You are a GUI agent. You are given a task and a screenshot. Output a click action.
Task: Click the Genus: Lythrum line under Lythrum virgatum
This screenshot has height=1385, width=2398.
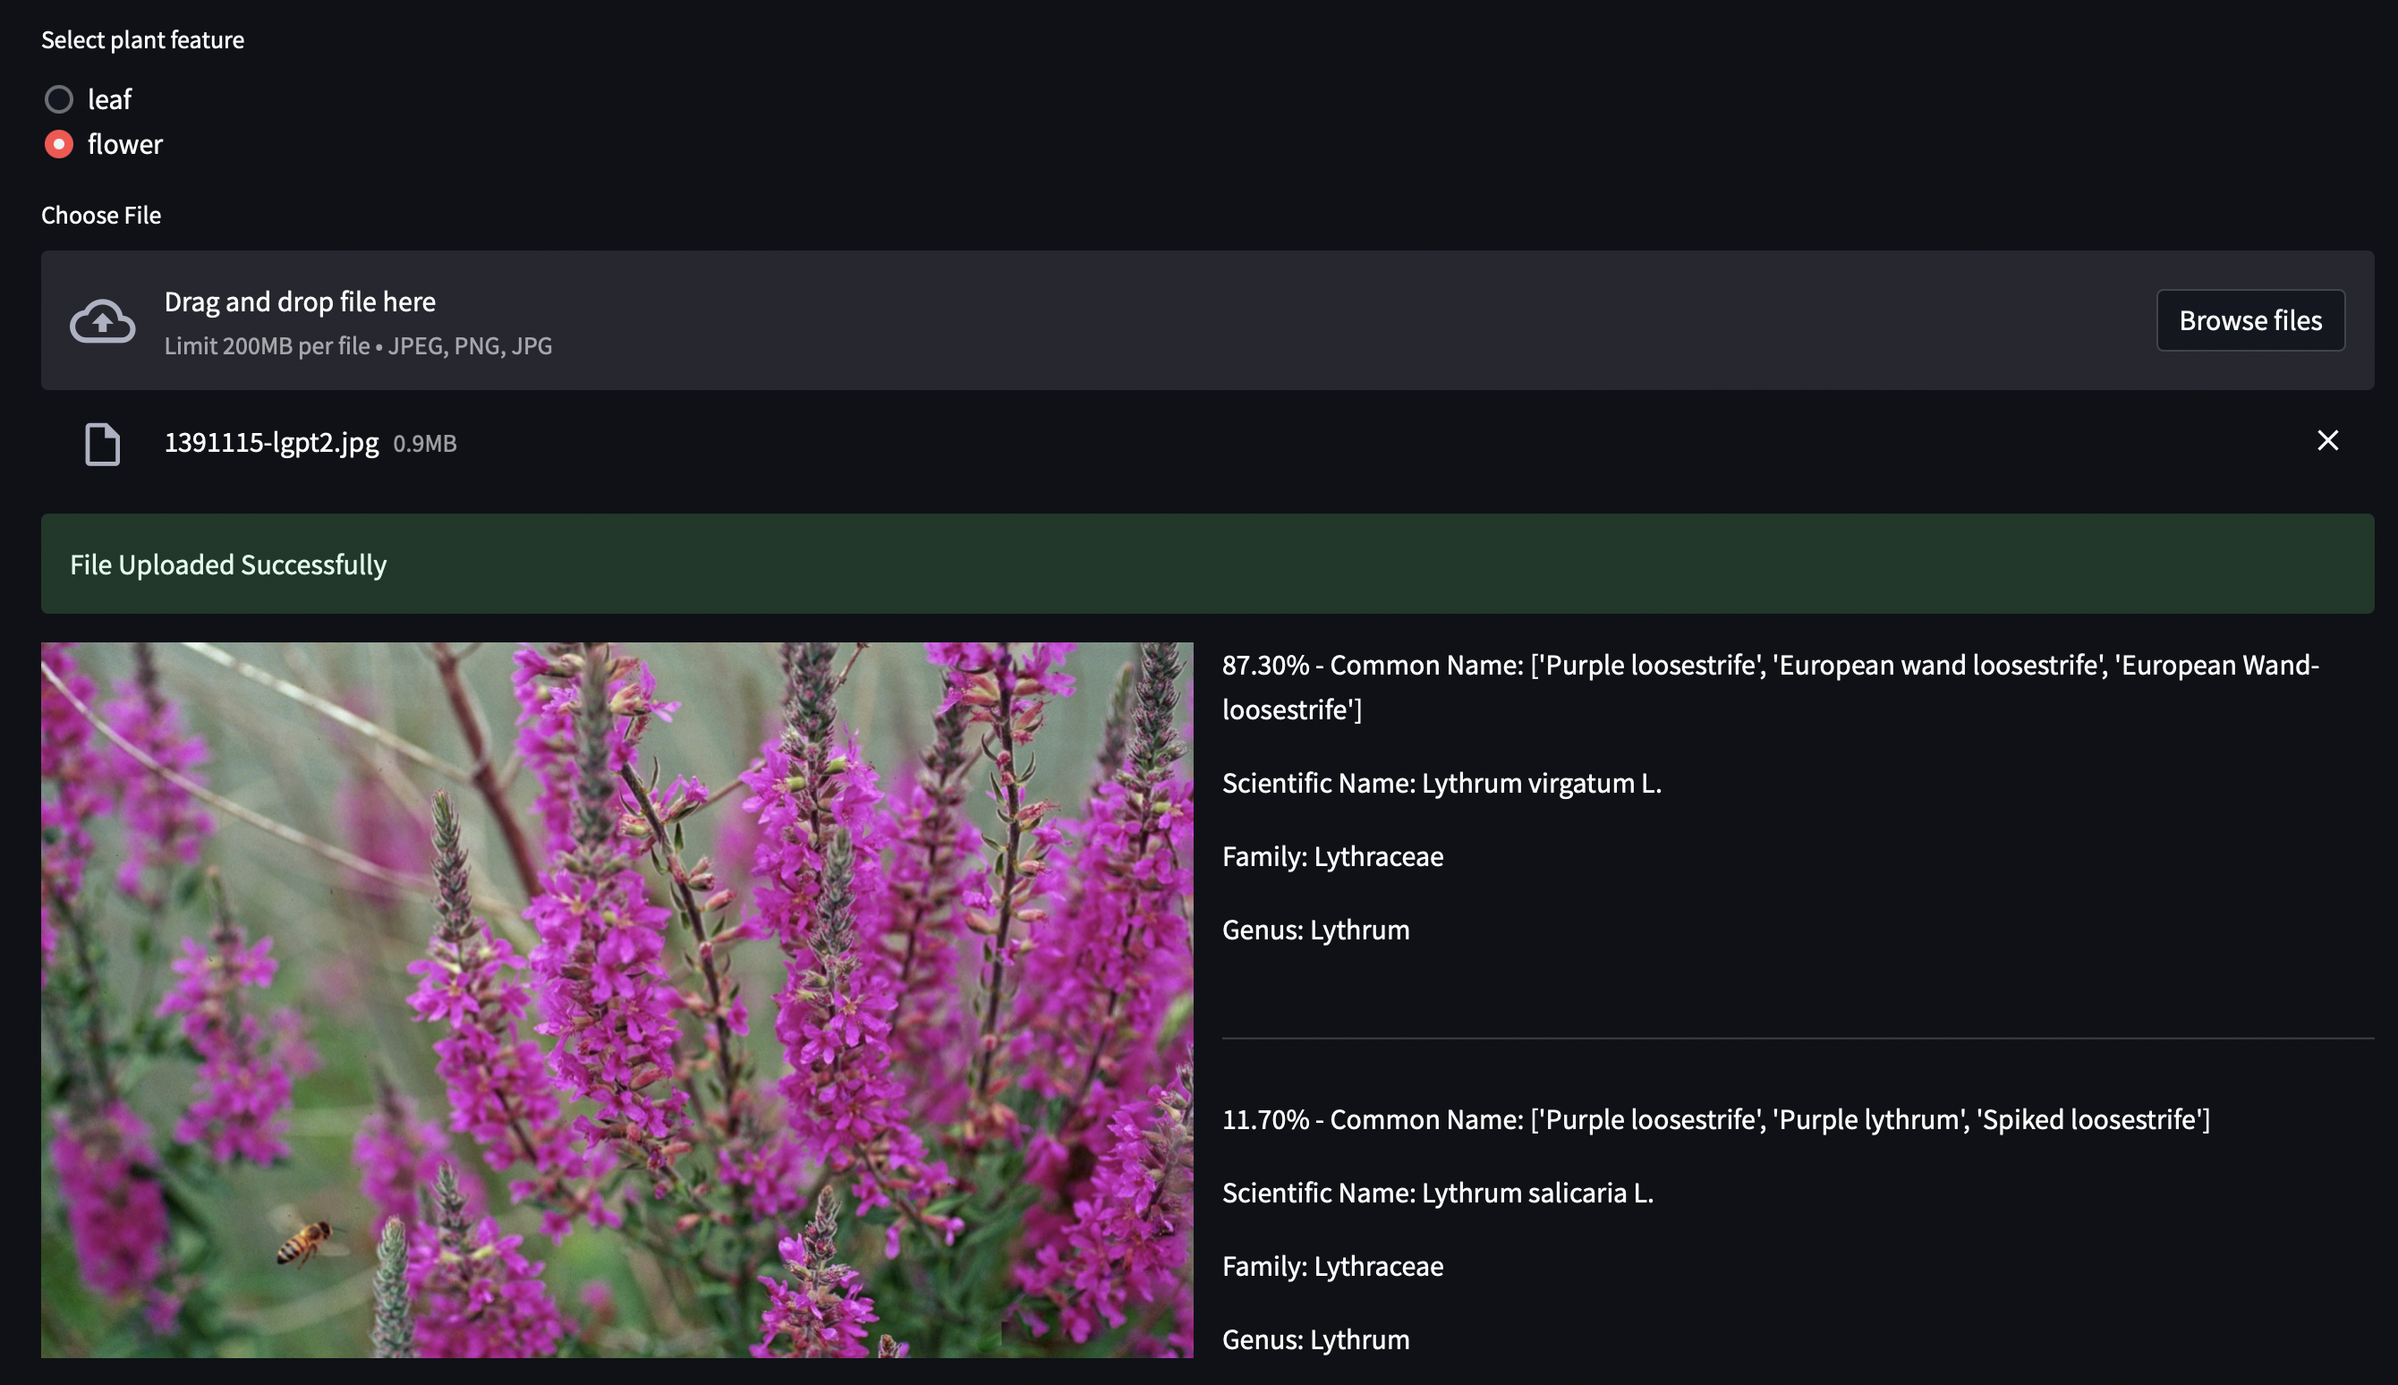click(x=1315, y=930)
